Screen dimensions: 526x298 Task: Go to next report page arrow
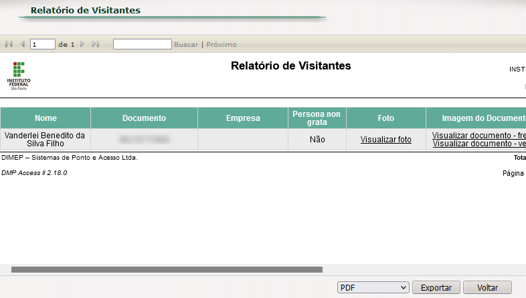pos(82,44)
